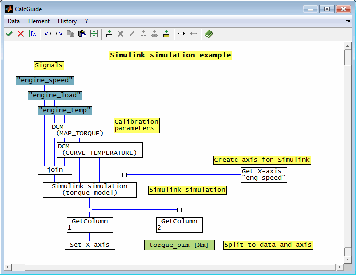The height and width of the screenshot is (275, 356).
Task: Click the gray plus connection icon
Action: (143, 34)
